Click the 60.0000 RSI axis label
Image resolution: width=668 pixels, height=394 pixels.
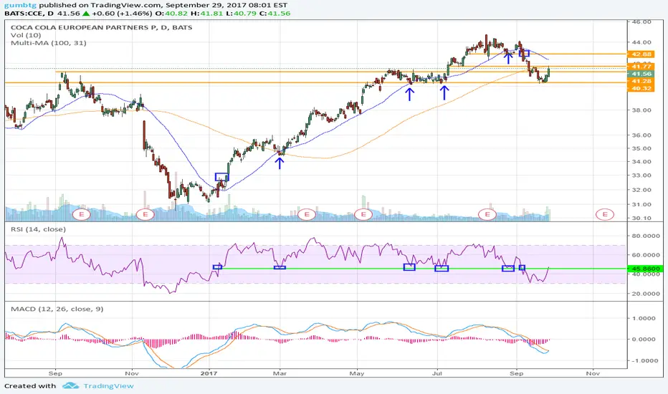(646, 255)
